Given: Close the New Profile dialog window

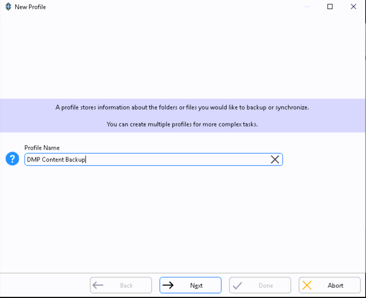Looking at the screenshot, I should (x=353, y=7).
